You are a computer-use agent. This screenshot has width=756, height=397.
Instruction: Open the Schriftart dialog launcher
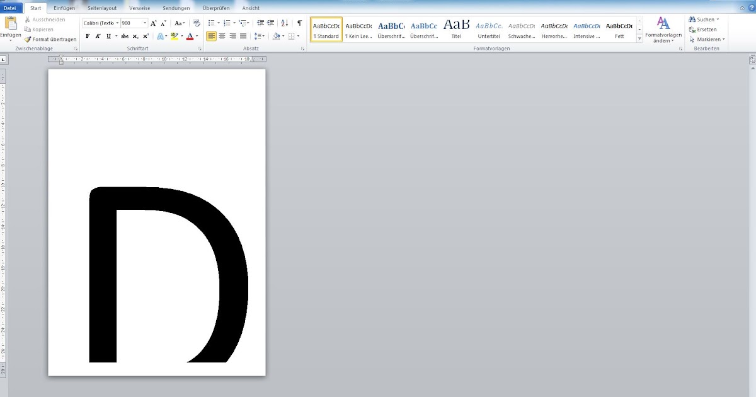pyautogui.click(x=200, y=49)
